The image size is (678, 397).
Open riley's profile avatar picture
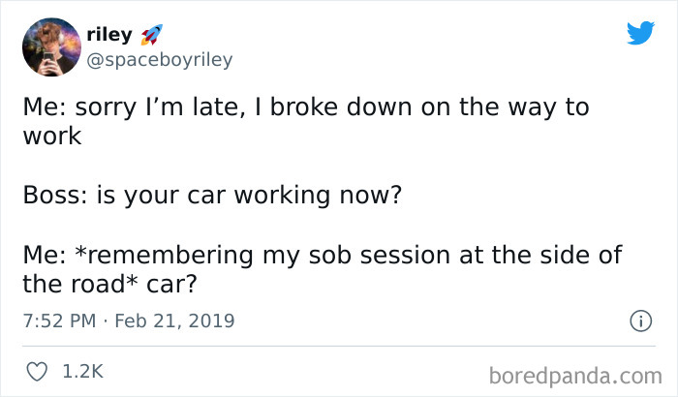49,47
